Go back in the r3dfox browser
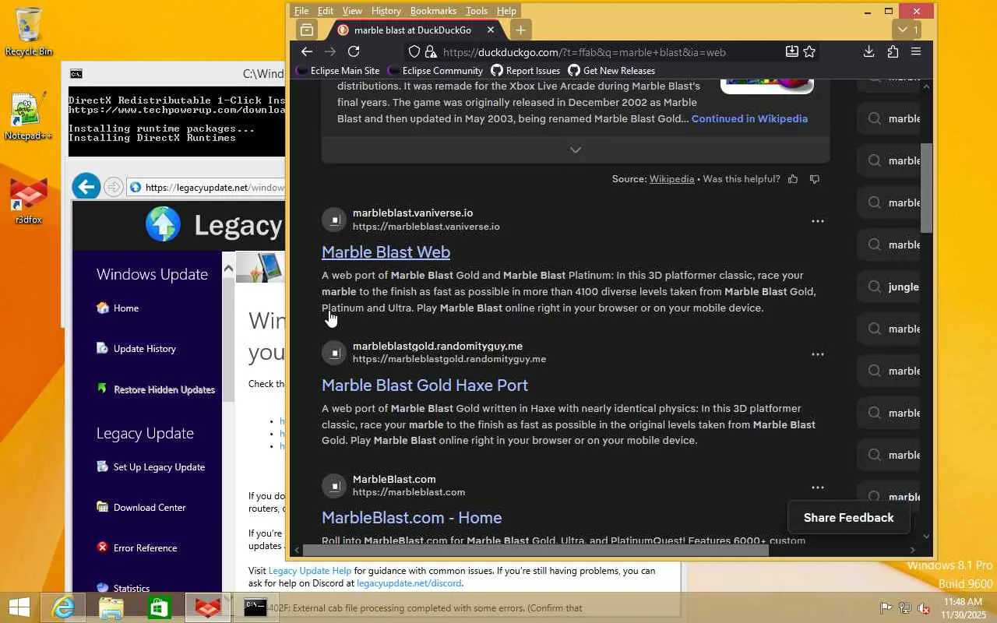The width and height of the screenshot is (997, 623). coord(307,51)
